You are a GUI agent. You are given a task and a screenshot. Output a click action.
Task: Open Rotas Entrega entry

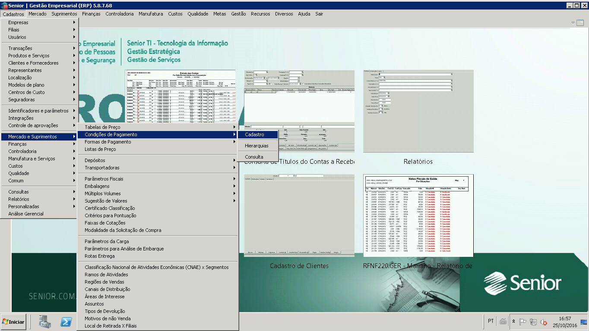[x=158, y=256]
